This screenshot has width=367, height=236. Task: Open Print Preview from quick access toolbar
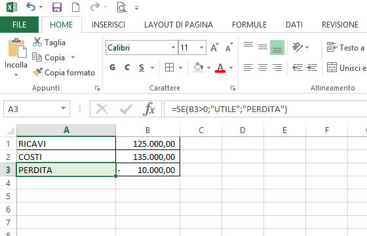(x=121, y=7)
